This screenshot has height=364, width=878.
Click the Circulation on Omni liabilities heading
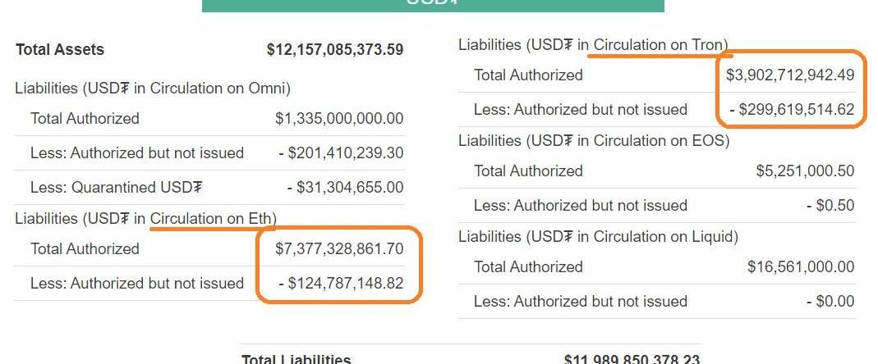(153, 88)
